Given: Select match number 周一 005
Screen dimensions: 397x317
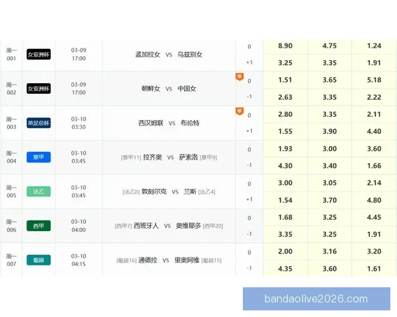Looking at the screenshot, I should tap(11, 192).
